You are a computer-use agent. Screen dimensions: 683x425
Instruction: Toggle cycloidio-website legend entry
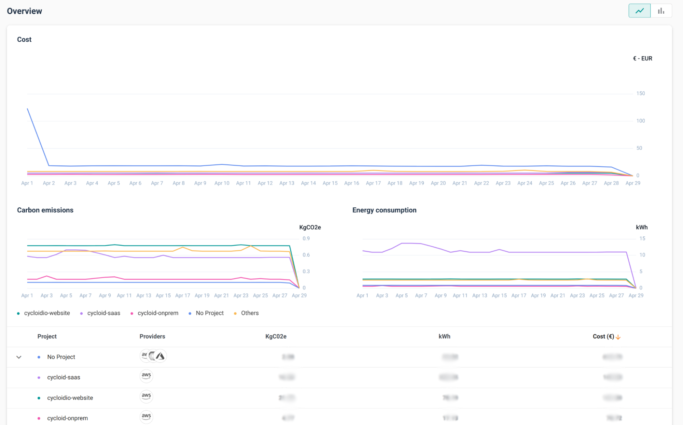pos(47,313)
